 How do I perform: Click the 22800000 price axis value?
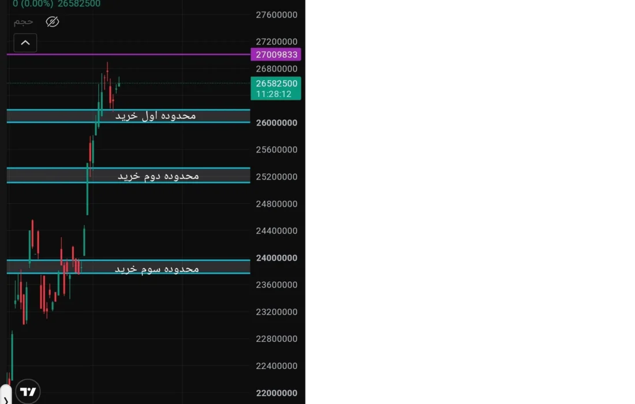277,339
